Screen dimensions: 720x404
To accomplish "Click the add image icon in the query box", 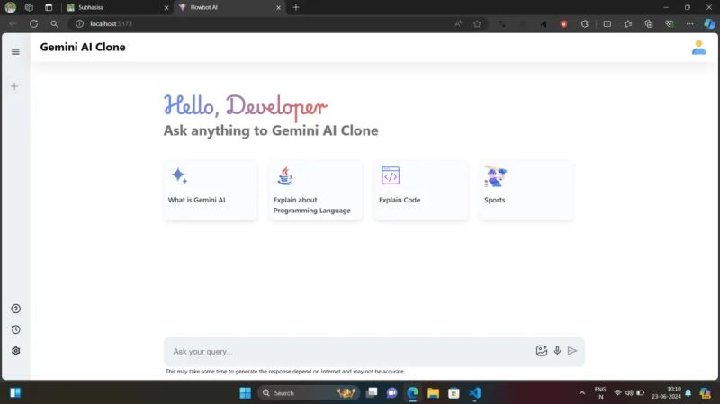I will 542,351.
